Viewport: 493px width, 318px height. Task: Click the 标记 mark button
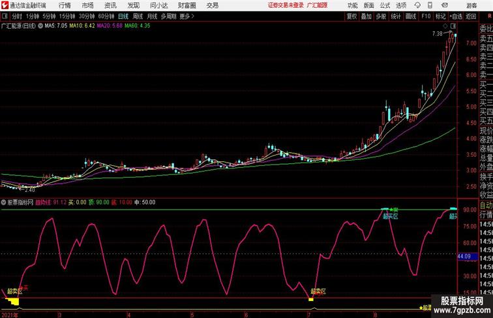(x=440, y=16)
